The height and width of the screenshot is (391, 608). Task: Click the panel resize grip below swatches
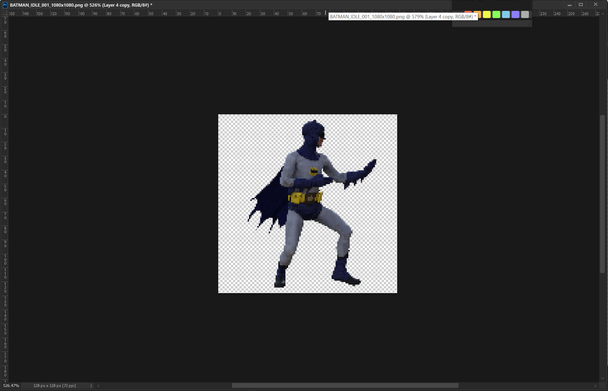click(x=529, y=24)
